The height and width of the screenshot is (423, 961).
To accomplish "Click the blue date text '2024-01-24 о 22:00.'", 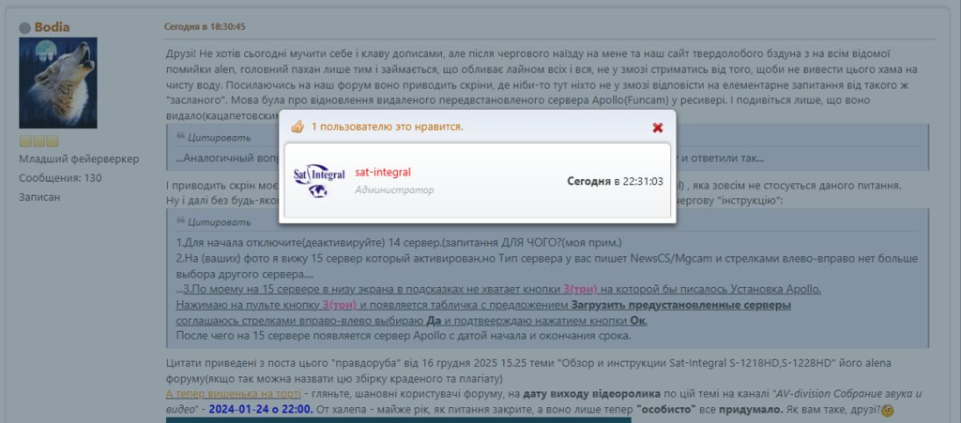I will click(x=261, y=409).
